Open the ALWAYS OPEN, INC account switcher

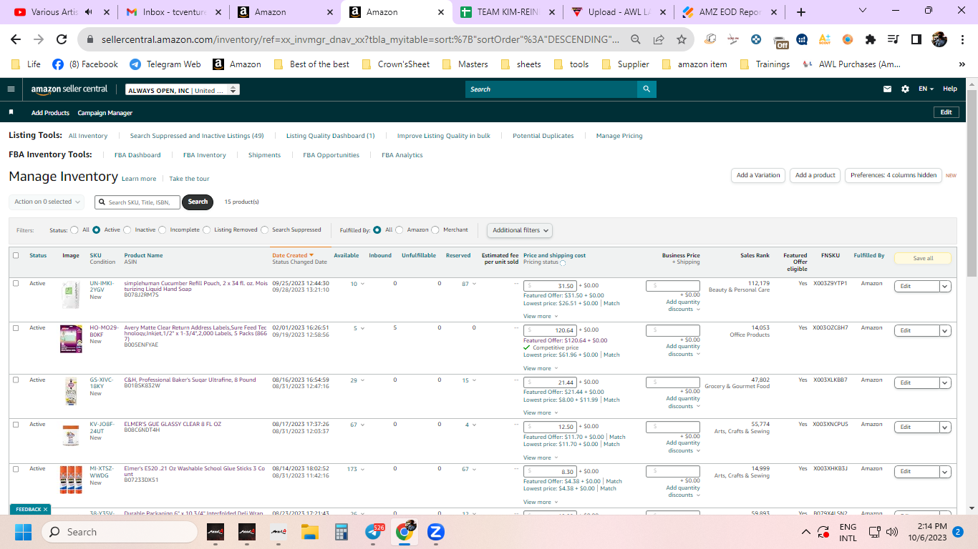coord(183,90)
